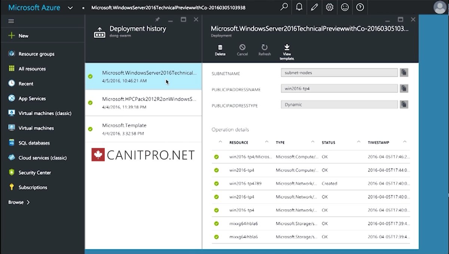Copy the SUBNETNAME value
This screenshot has height=254, width=449.
tap(404, 72)
